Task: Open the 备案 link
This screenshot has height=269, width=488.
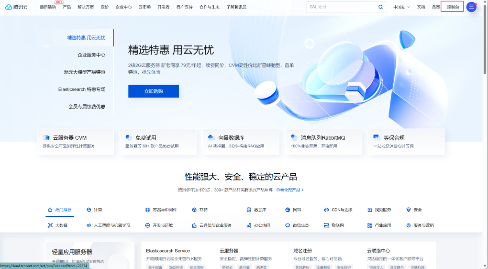Action: [436, 7]
